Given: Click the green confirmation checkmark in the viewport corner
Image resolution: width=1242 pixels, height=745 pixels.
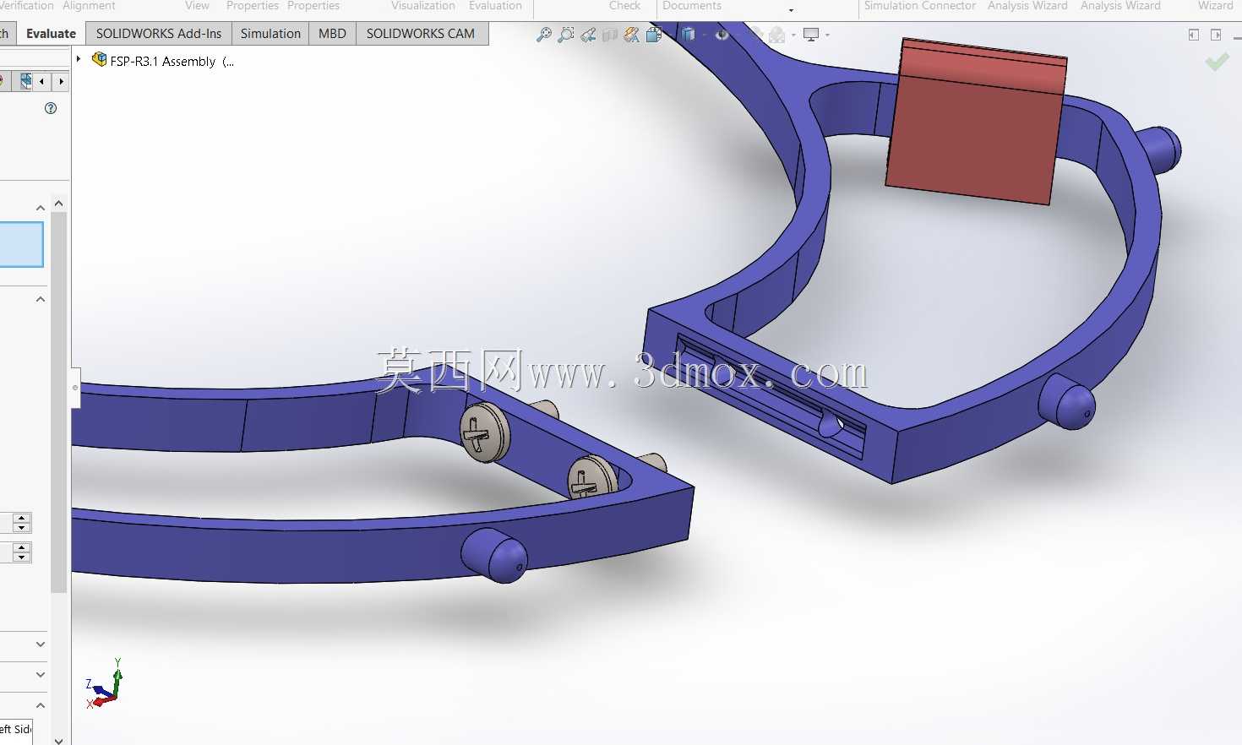Looking at the screenshot, I should point(1217,62).
